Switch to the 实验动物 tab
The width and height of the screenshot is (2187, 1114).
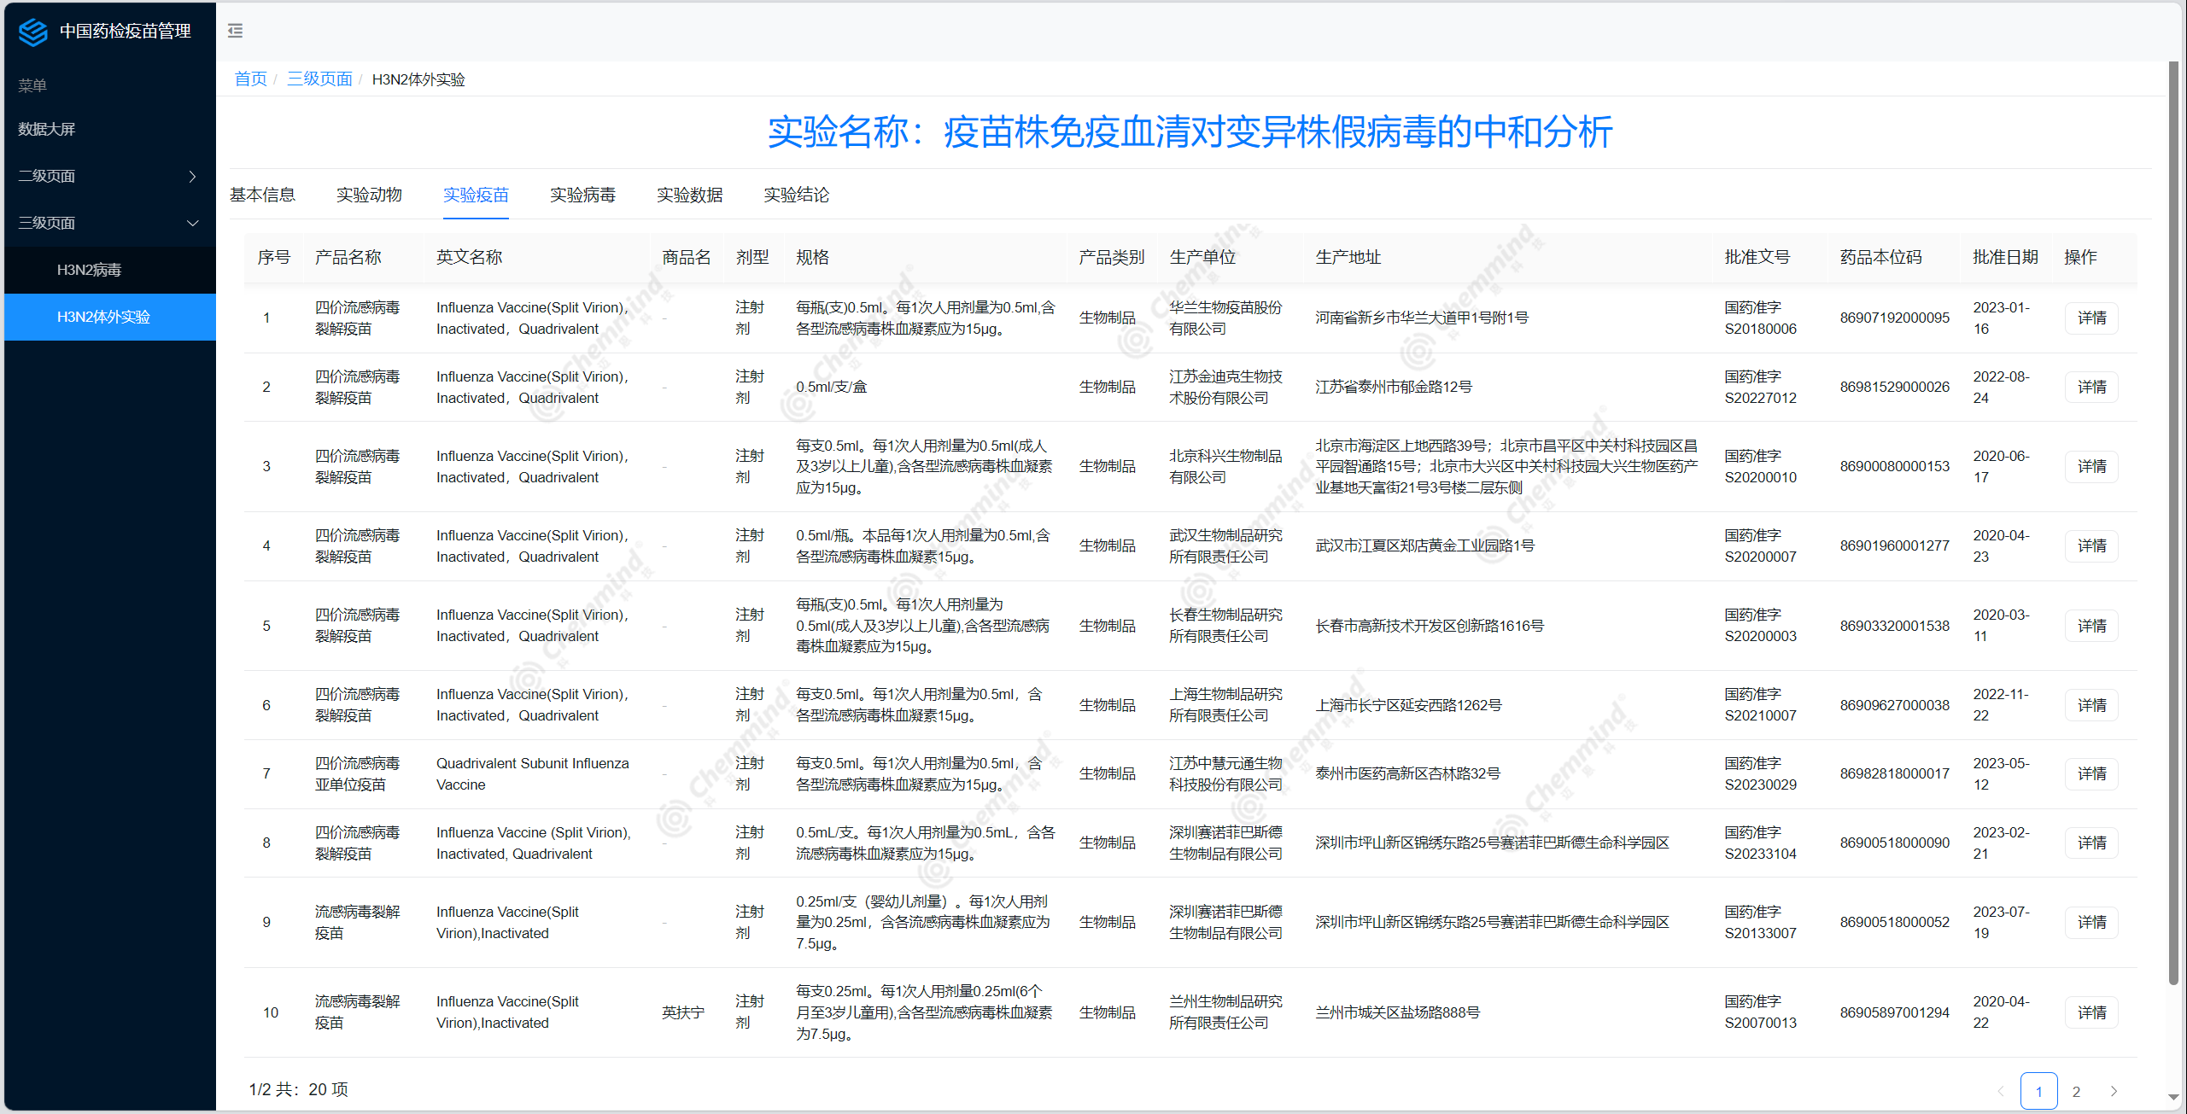point(369,195)
